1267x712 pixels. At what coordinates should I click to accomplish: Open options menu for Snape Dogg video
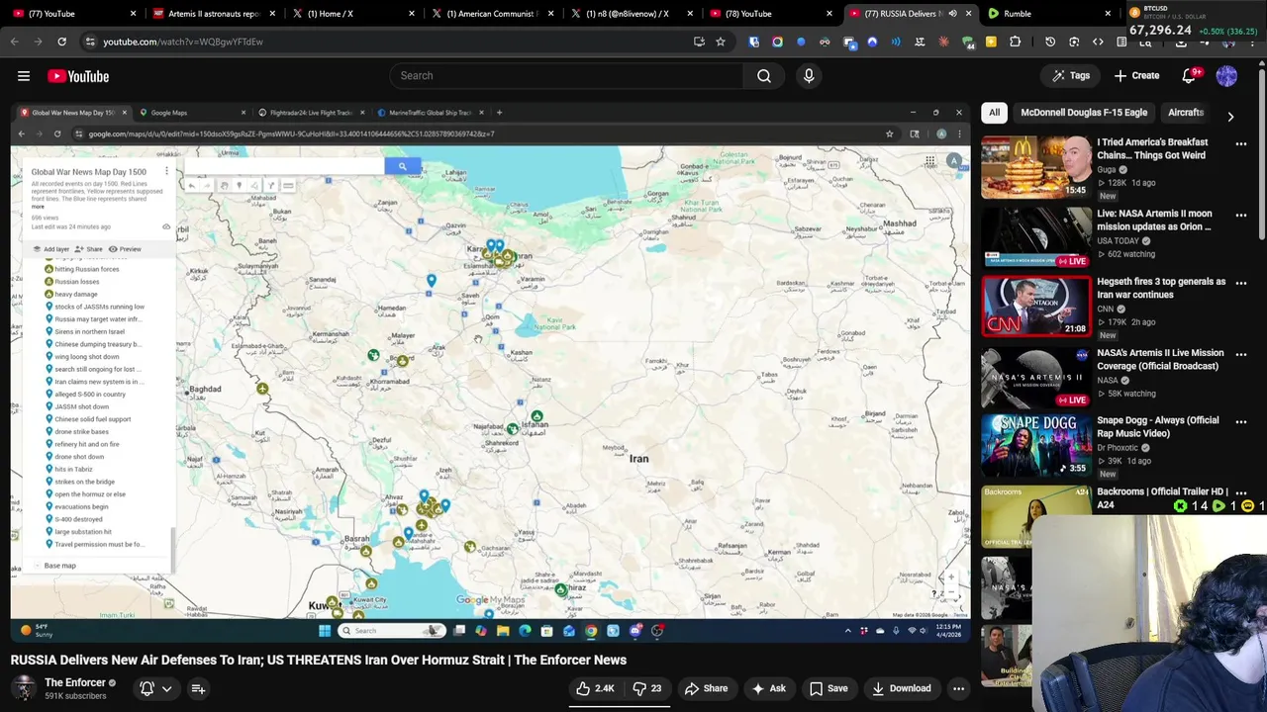coord(1241,421)
